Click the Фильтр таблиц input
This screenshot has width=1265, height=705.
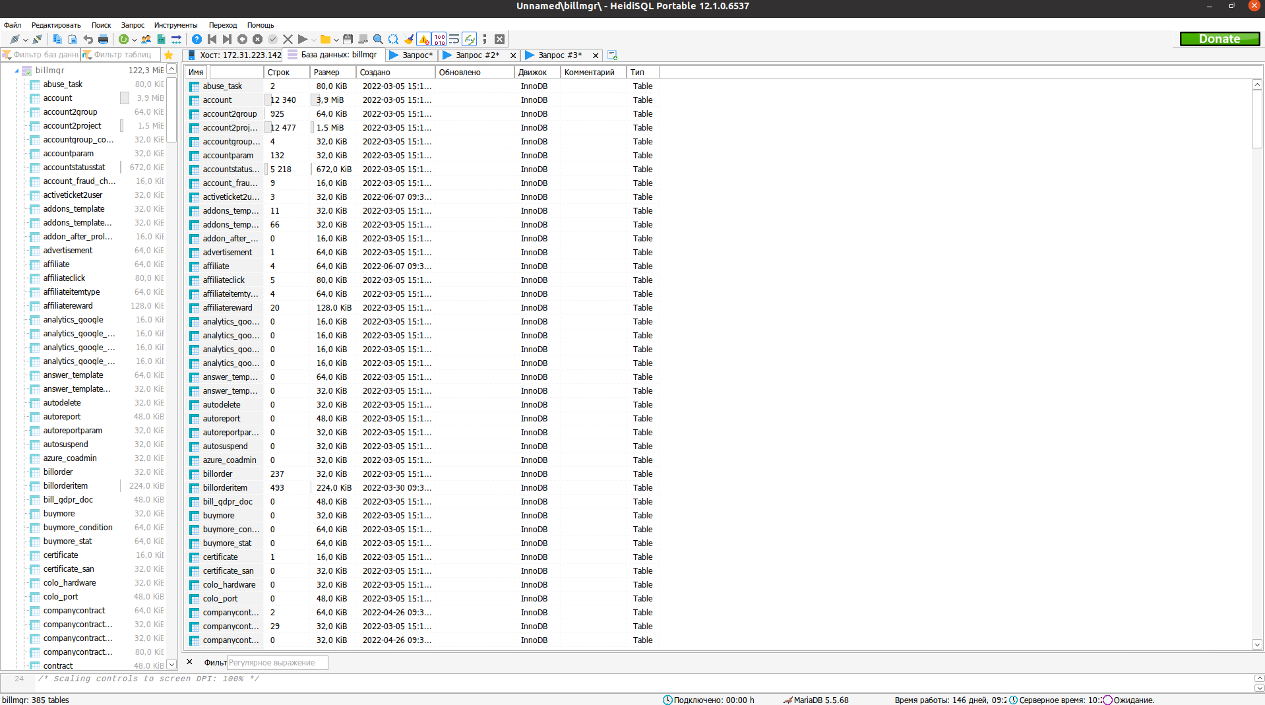[121, 55]
